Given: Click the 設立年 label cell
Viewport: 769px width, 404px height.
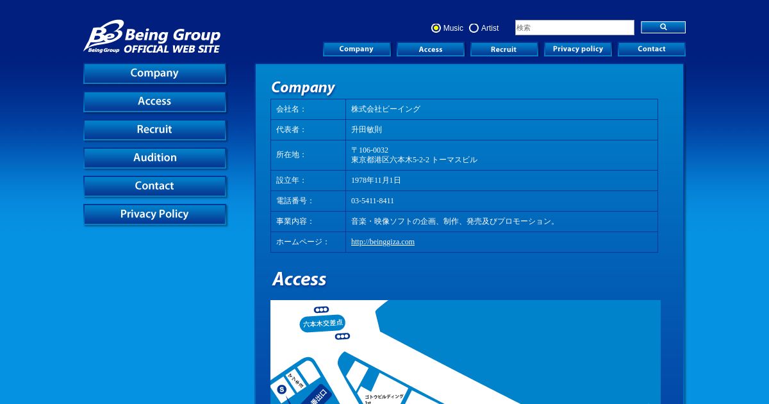Looking at the screenshot, I should tap(308, 181).
